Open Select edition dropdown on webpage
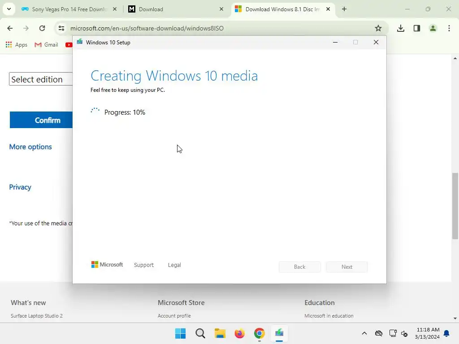This screenshot has height=344, width=459. click(41, 79)
